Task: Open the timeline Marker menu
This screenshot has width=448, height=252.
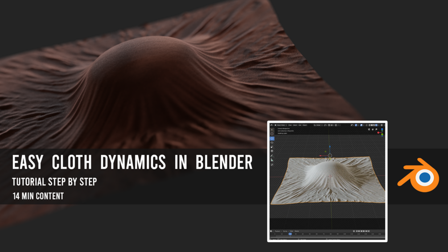Action: pyautogui.click(x=297, y=231)
